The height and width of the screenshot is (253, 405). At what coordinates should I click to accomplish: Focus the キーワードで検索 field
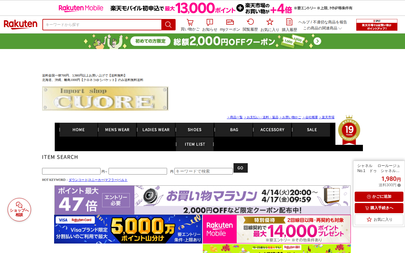pyautogui.click(x=203, y=171)
